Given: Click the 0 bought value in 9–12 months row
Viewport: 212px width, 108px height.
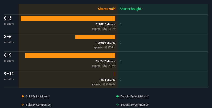Looking at the screenshot, I should (x=120, y=80).
